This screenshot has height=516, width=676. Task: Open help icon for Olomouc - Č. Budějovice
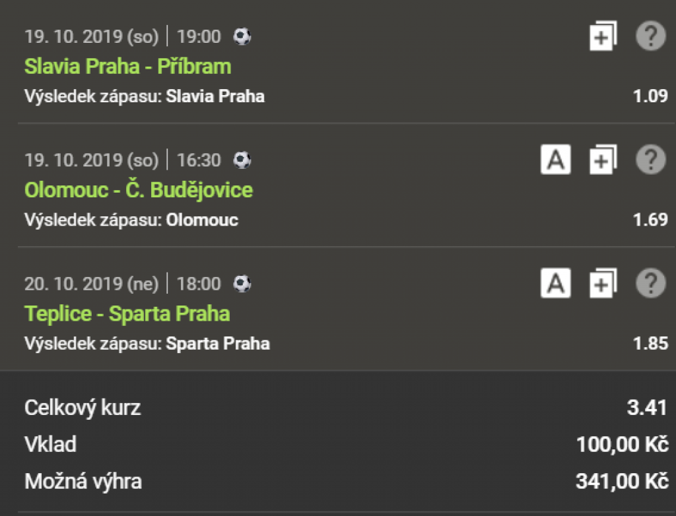(650, 160)
